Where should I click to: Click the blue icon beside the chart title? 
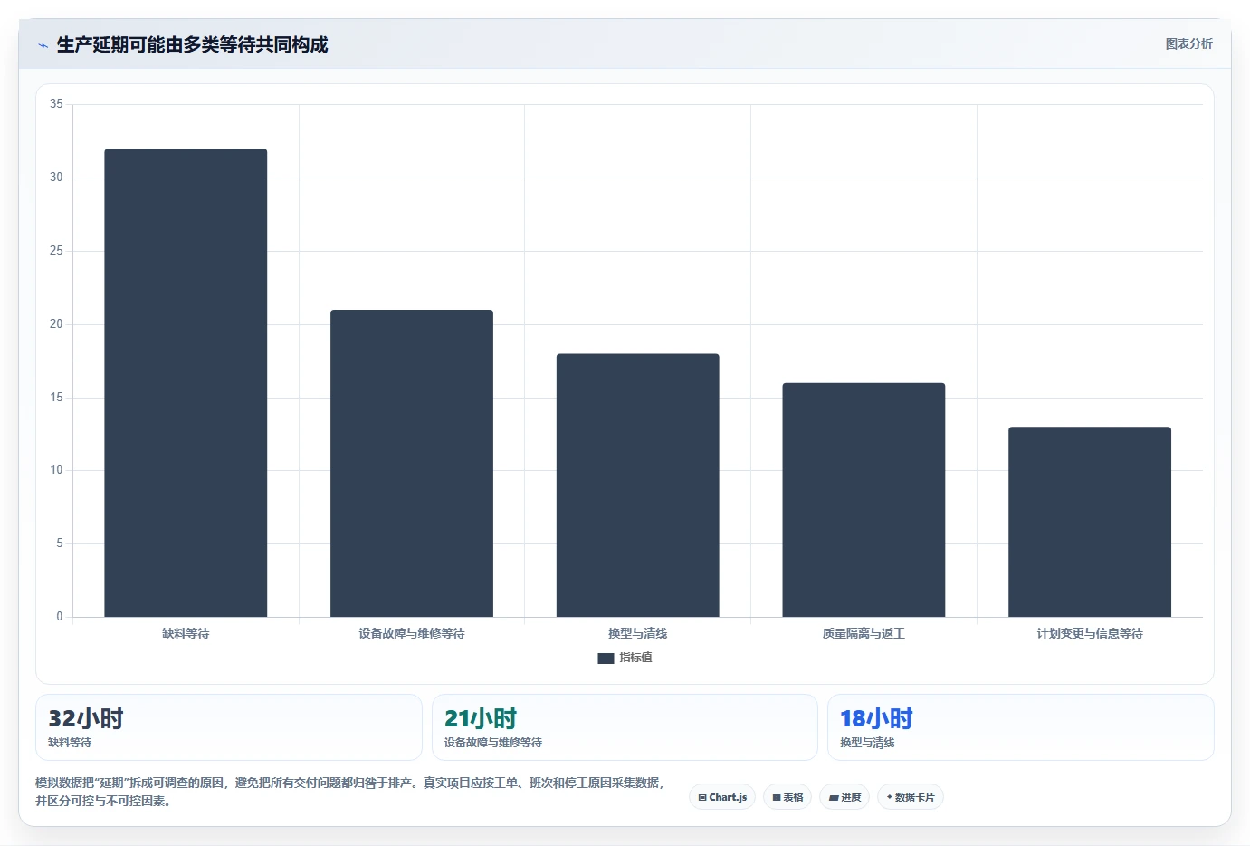43,45
